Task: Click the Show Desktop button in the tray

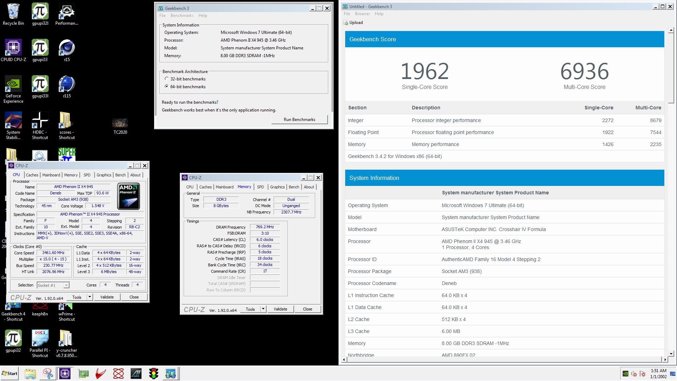Action: [x=673, y=374]
